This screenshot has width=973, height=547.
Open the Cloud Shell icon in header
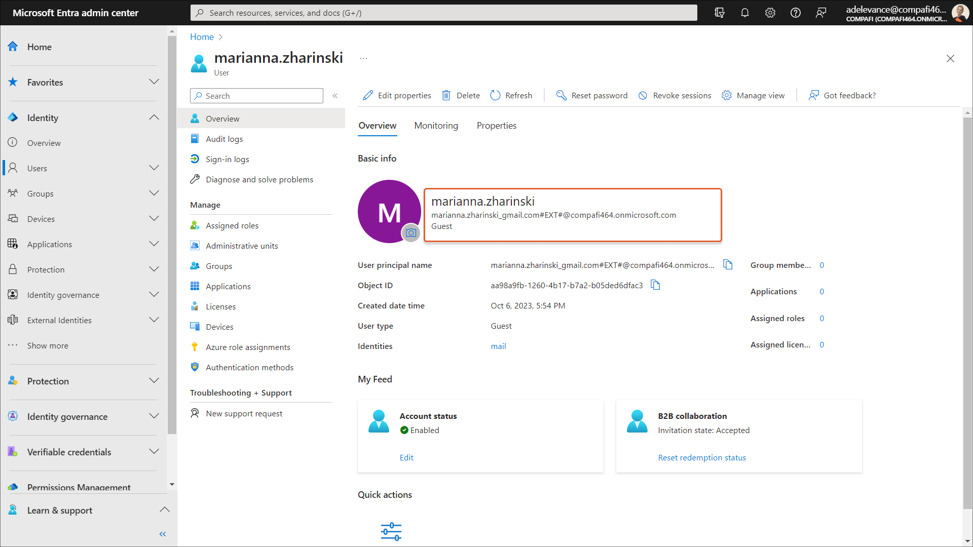click(x=719, y=13)
